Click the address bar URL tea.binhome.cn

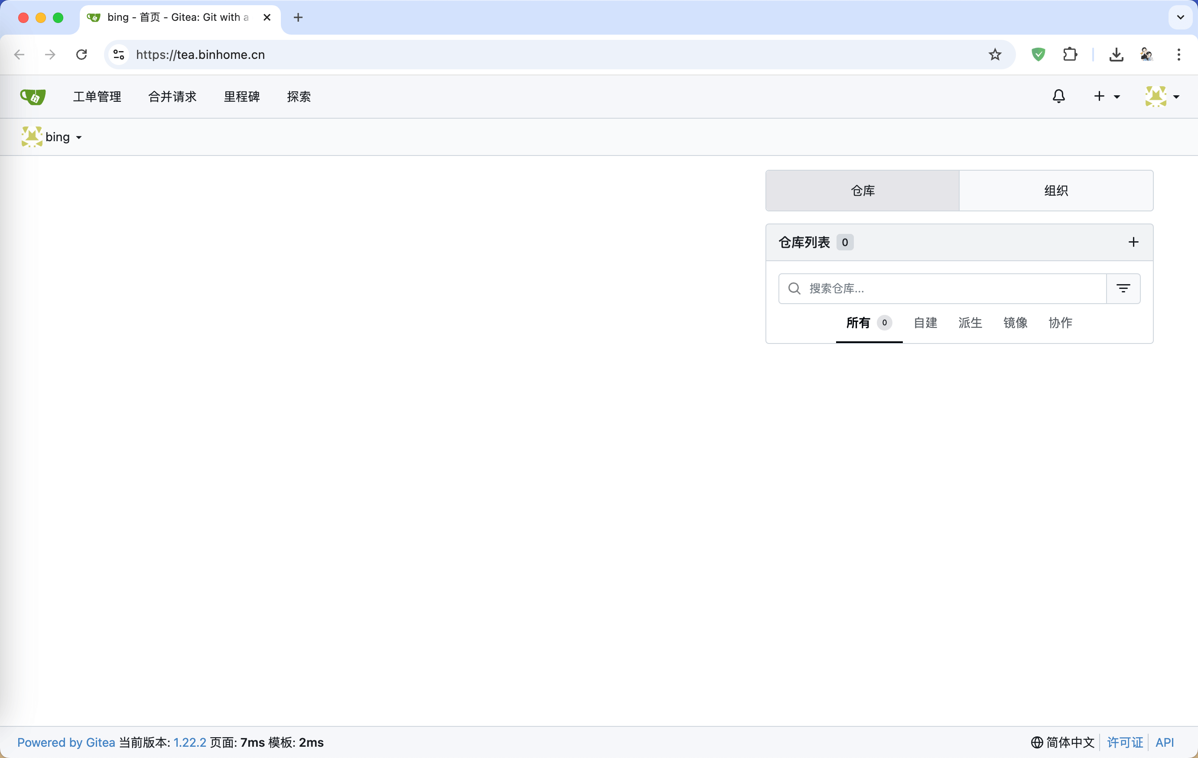(201, 55)
